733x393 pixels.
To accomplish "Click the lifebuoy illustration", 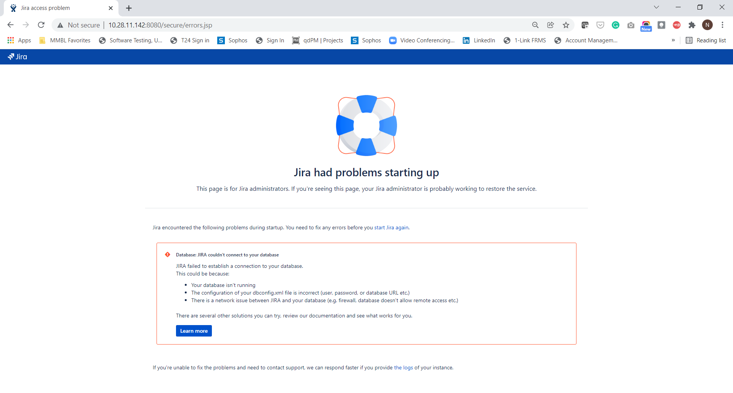I will click(x=366, y=126).
